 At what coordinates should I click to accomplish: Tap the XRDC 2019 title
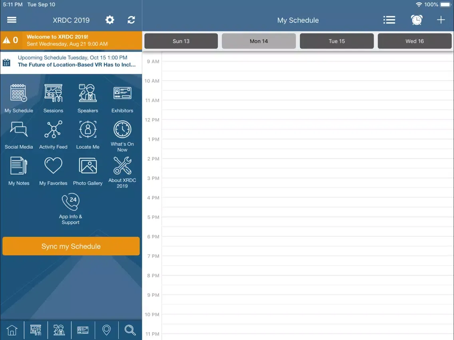71,20
